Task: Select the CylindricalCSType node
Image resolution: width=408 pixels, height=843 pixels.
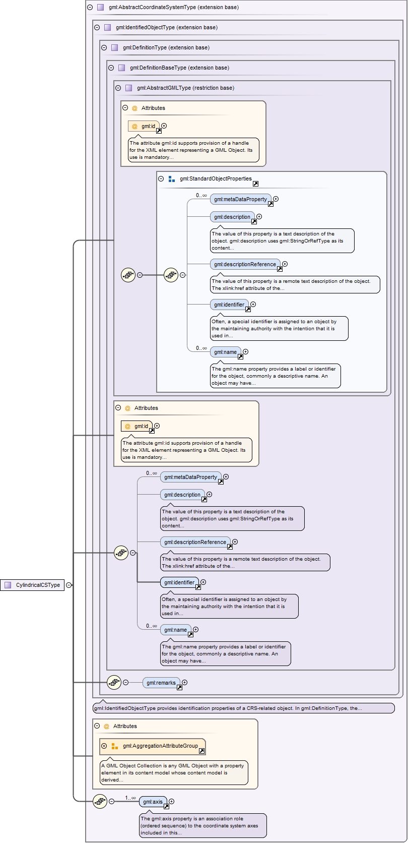Action: coord(37,585)
